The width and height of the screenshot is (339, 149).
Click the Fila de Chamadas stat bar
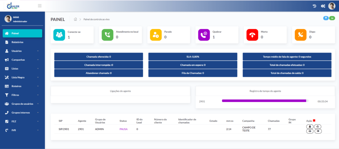click(x=193, y=73)
